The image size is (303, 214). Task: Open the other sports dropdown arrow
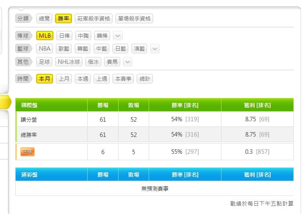click(x=127, y=62)
